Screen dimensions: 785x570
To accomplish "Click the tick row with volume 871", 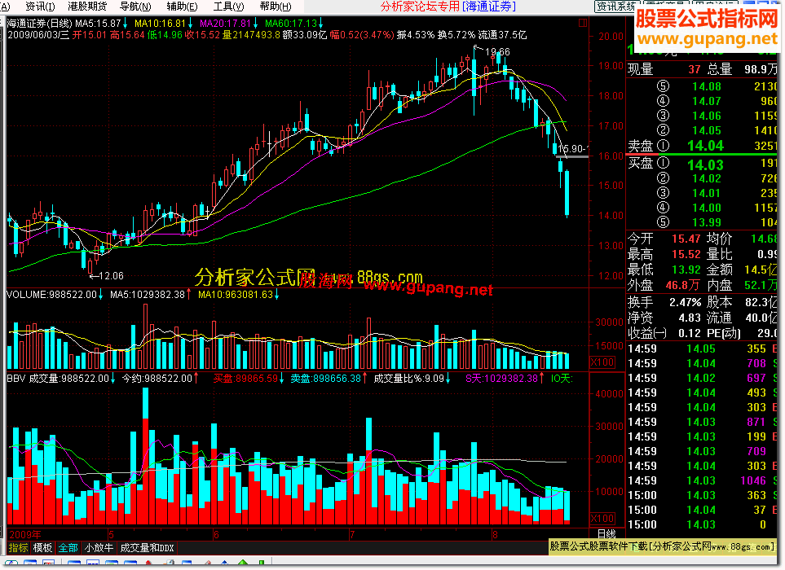I will pyautogui.click(x=702, y=422).
